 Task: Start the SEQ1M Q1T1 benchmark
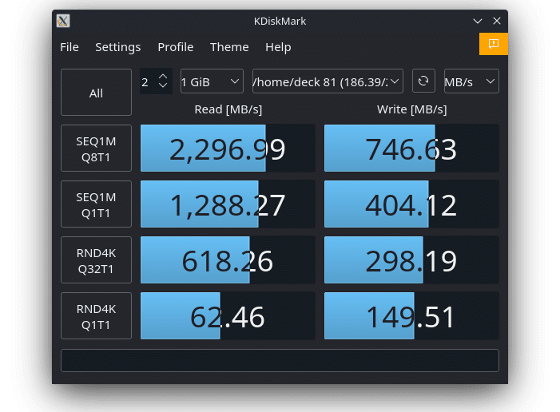click(x=96, y=204)
